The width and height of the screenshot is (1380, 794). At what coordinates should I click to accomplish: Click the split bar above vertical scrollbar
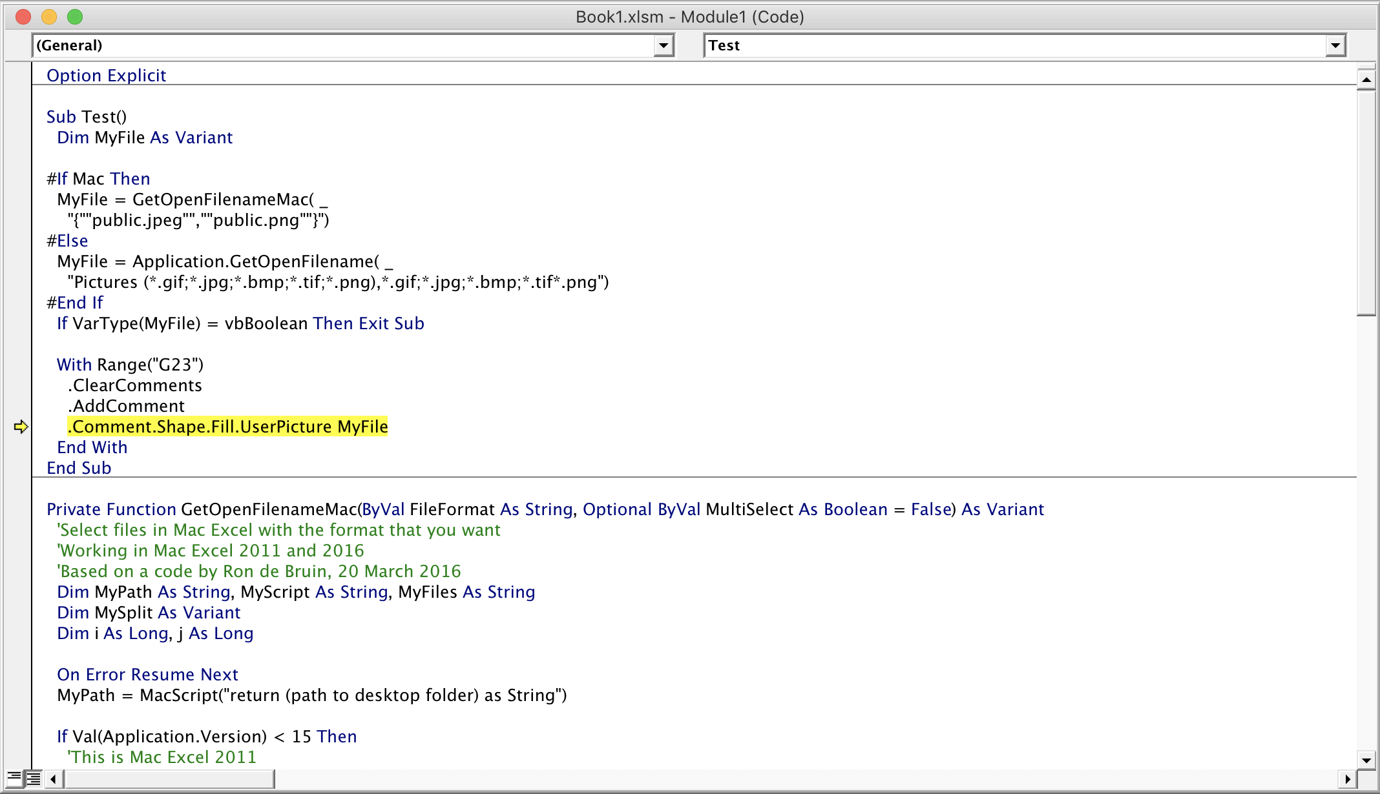click(x=1366, y=66)
